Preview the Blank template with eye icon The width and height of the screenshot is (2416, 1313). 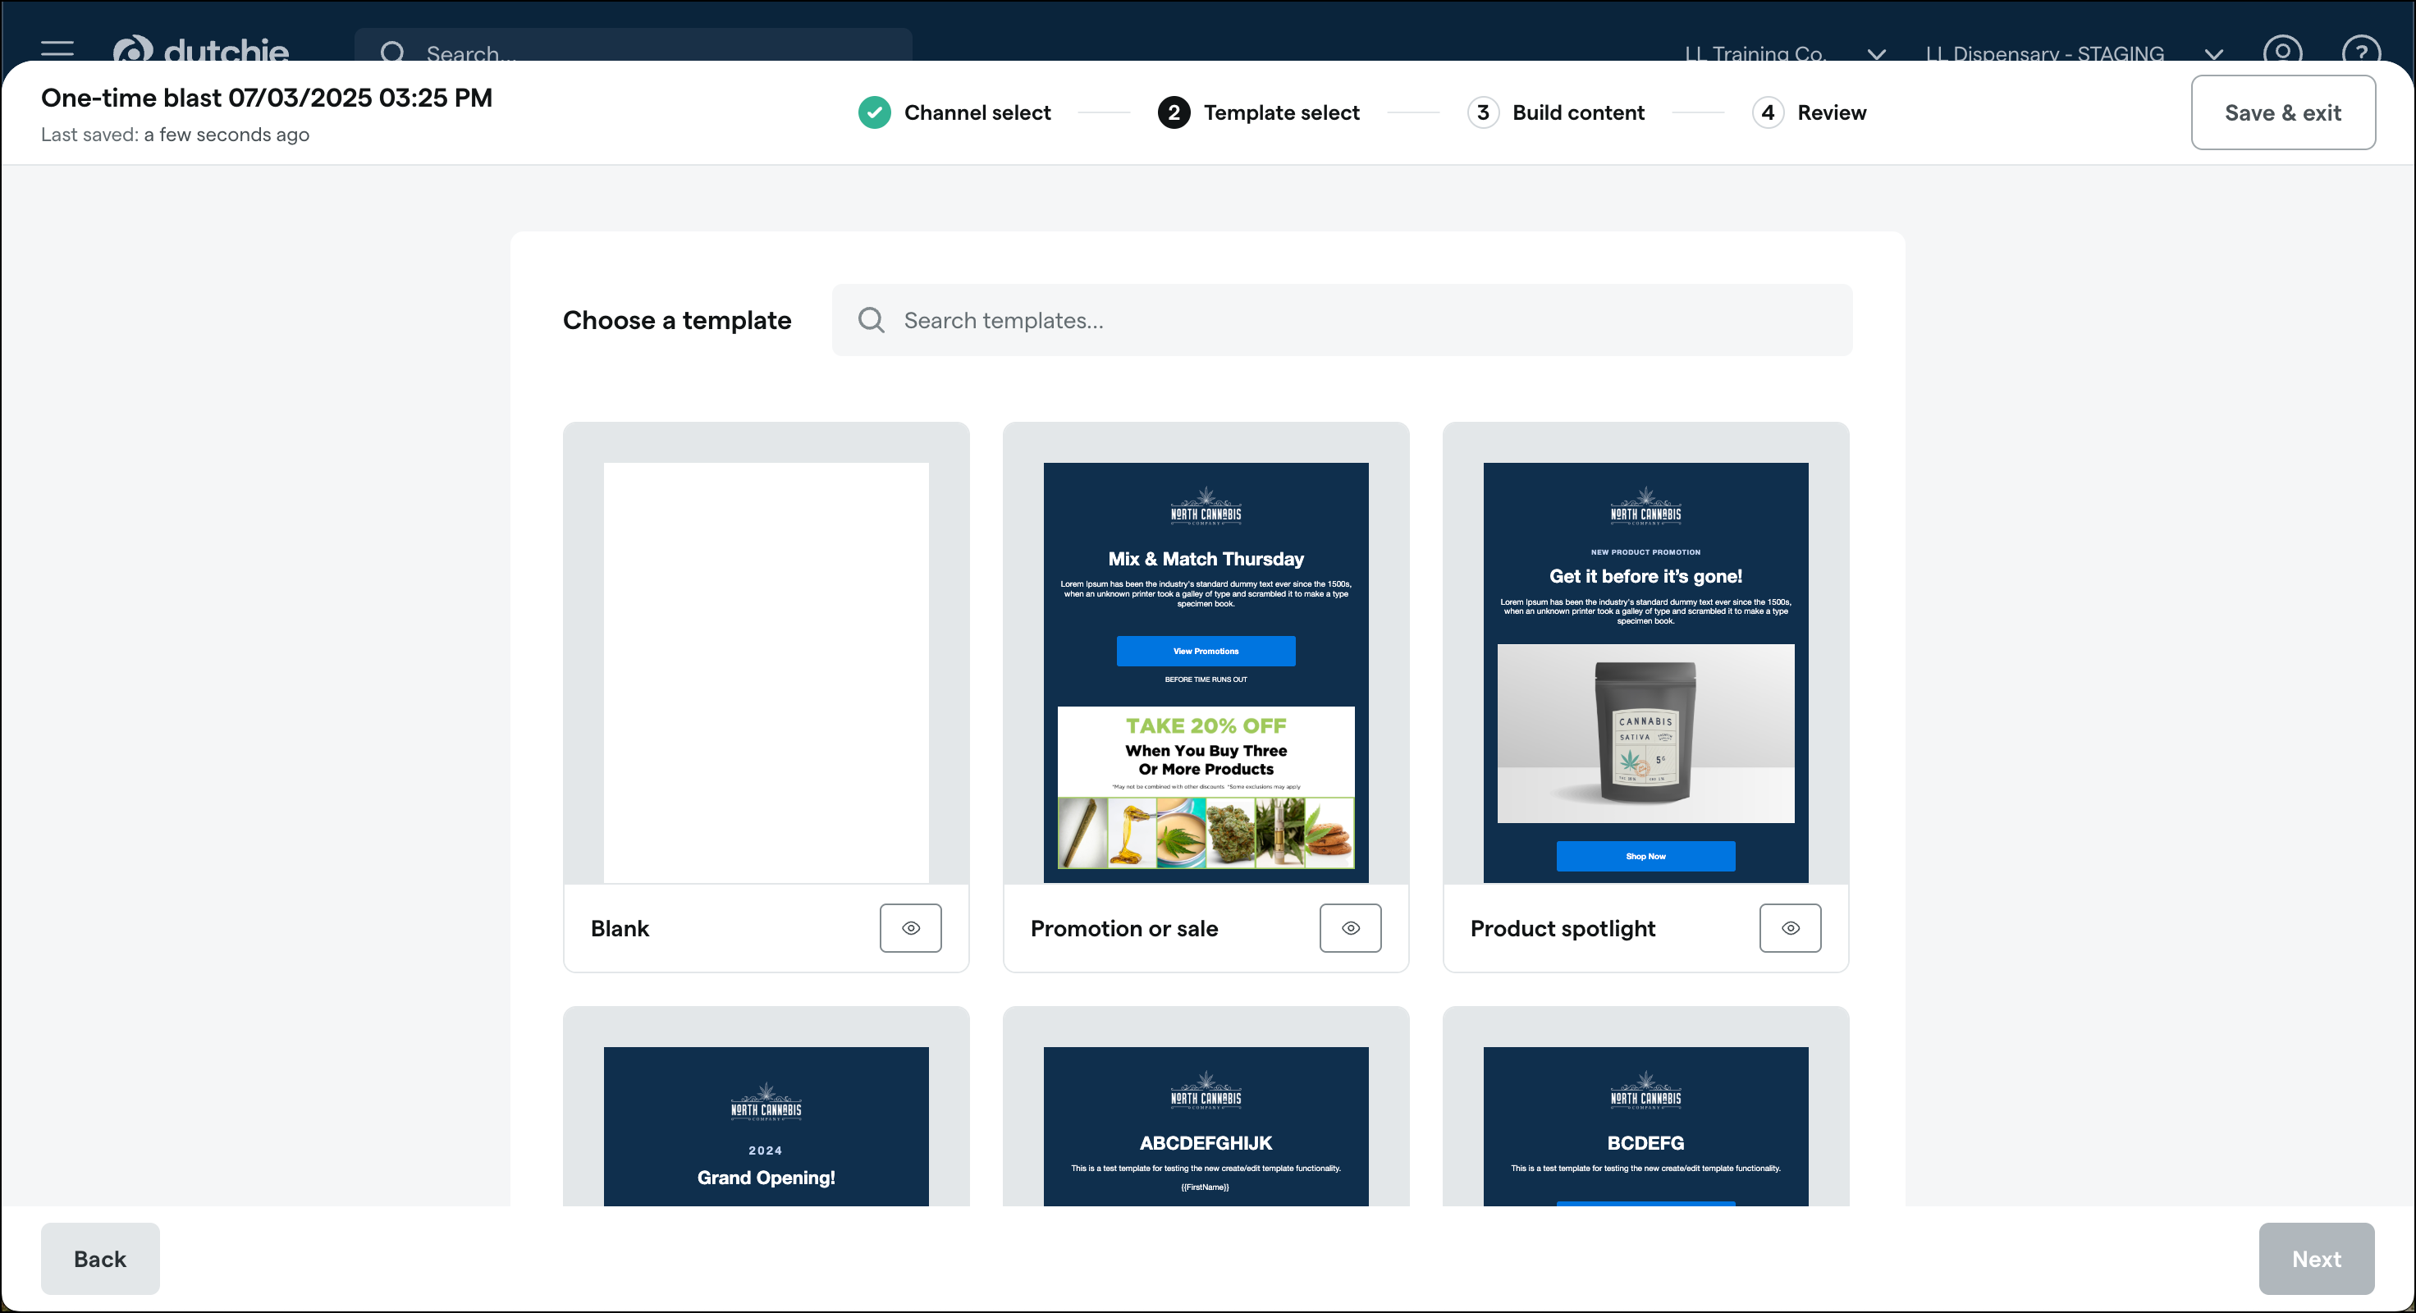tap(911, 928)
